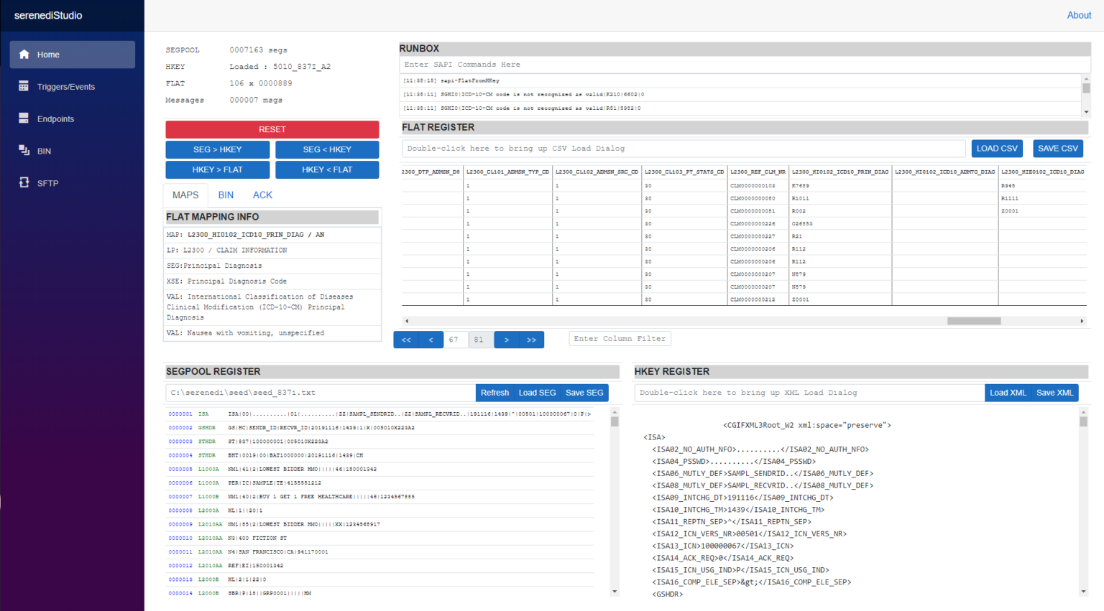Click ISA09_INTCHG_DT XML line
The width and height of the screenshot is (1104, 611).
pyautogui.click(x=742, y=498)
